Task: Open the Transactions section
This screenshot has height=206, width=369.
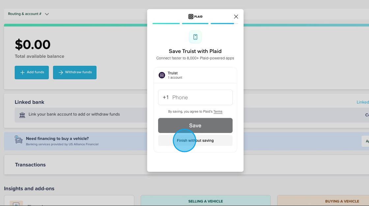Action: [x=30, y=165]
